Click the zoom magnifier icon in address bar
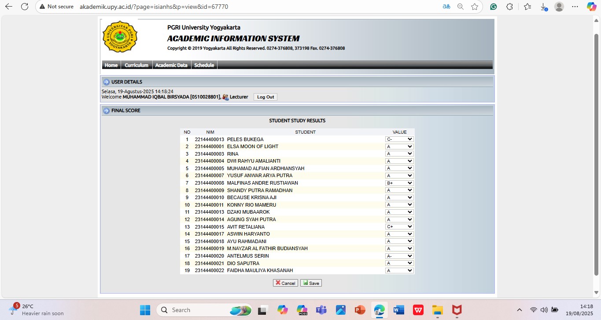 (x=461, y=7)
